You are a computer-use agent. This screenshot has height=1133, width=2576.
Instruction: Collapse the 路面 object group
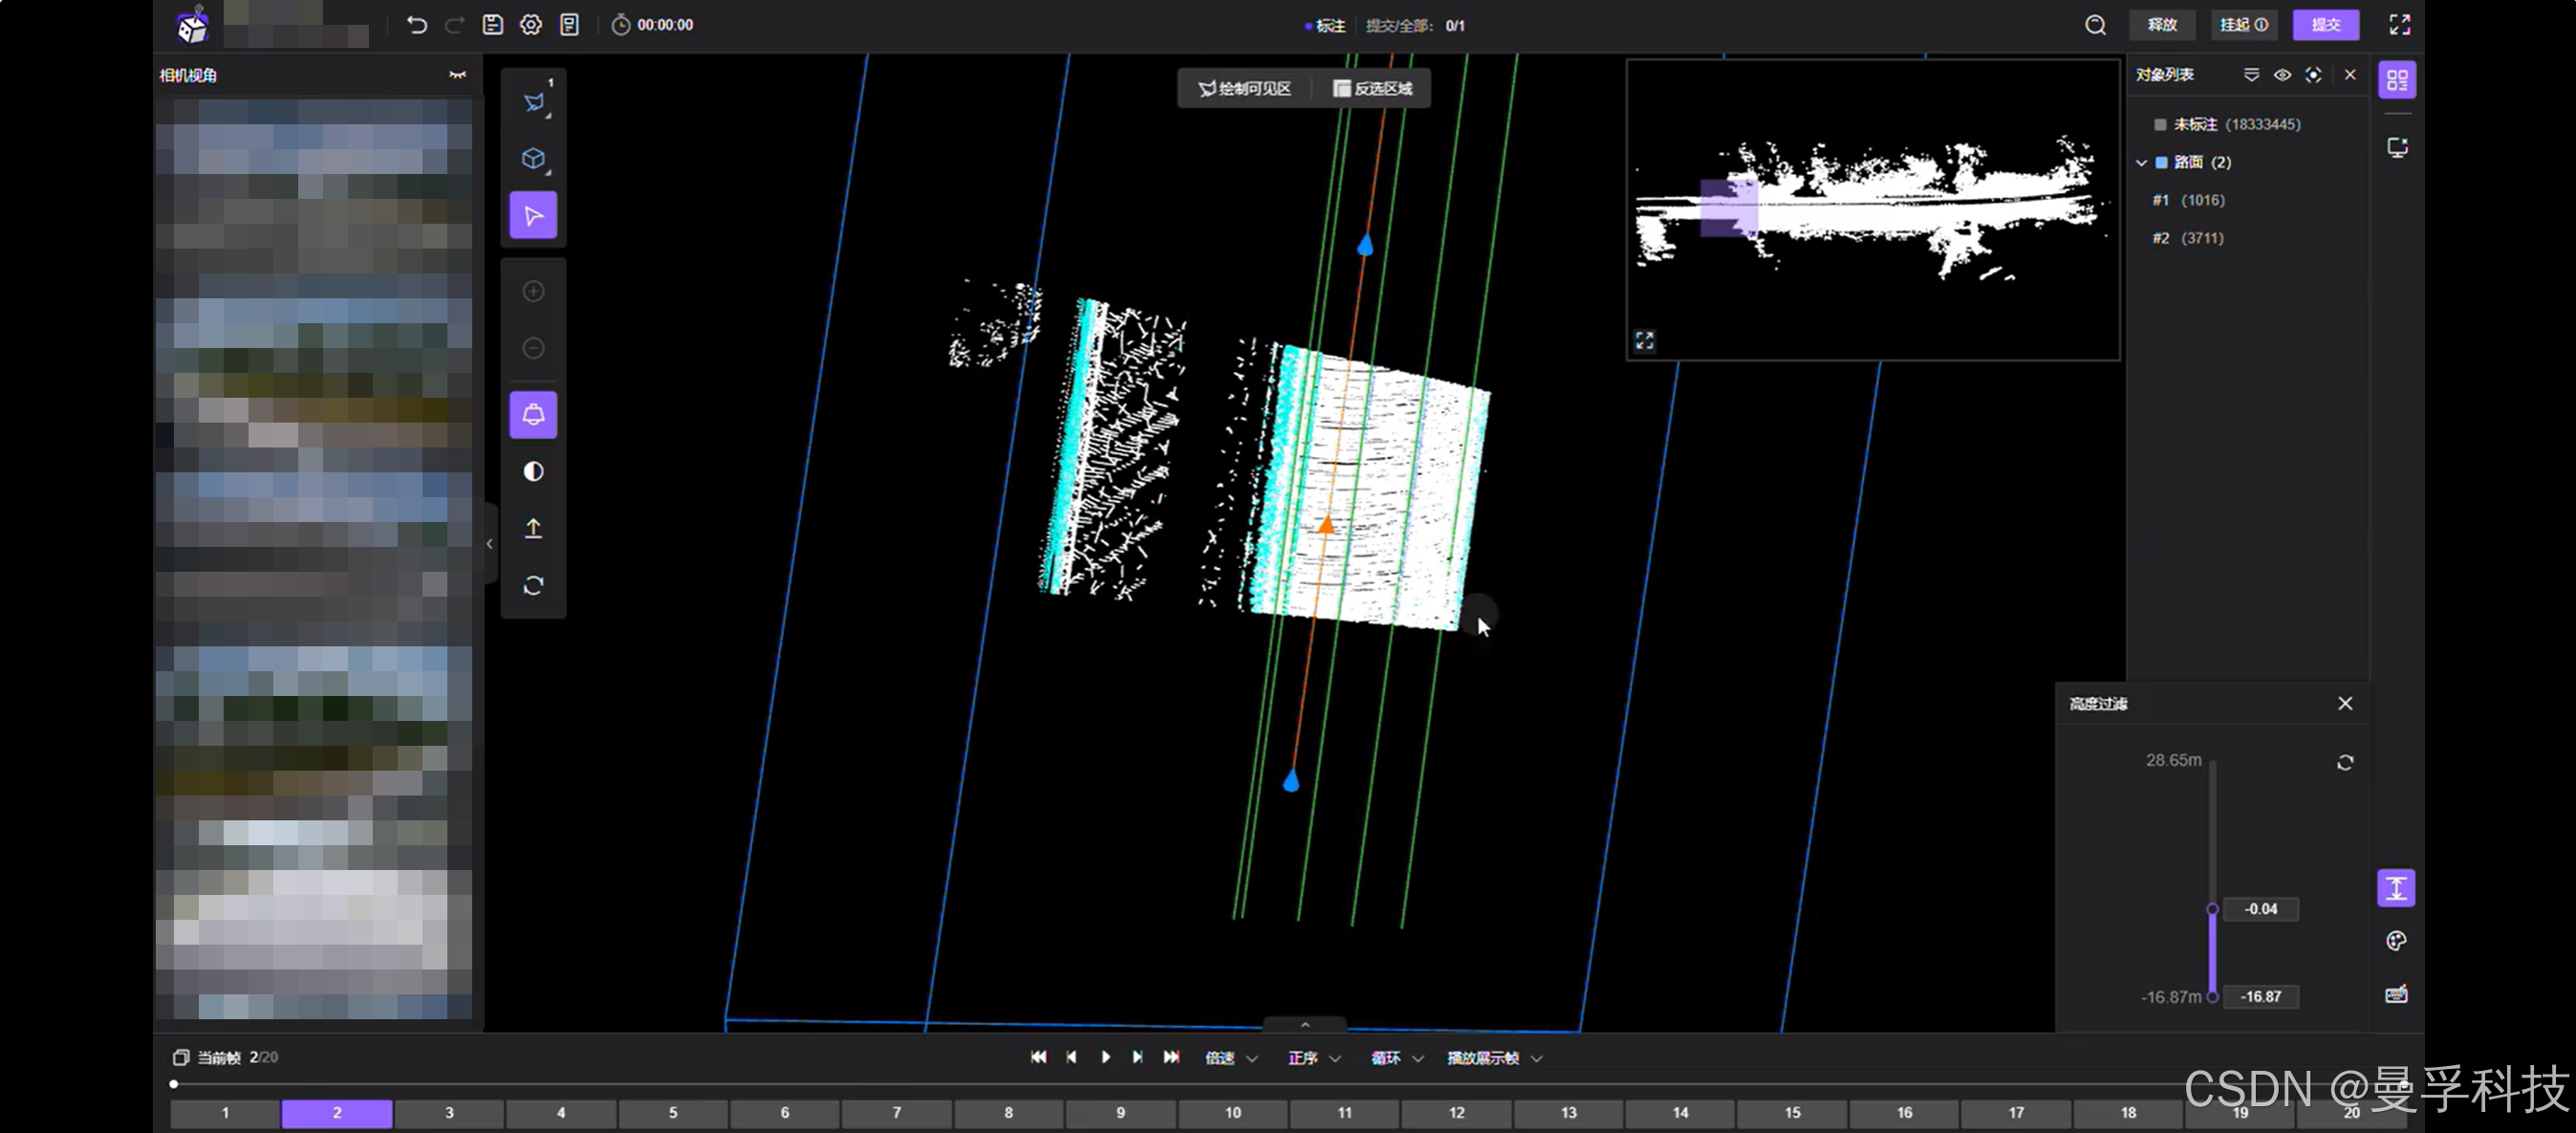pyautogui.click(x=2141, y=162)
